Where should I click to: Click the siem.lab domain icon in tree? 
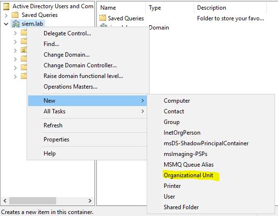pyautogui.click(x=16, y=24)
